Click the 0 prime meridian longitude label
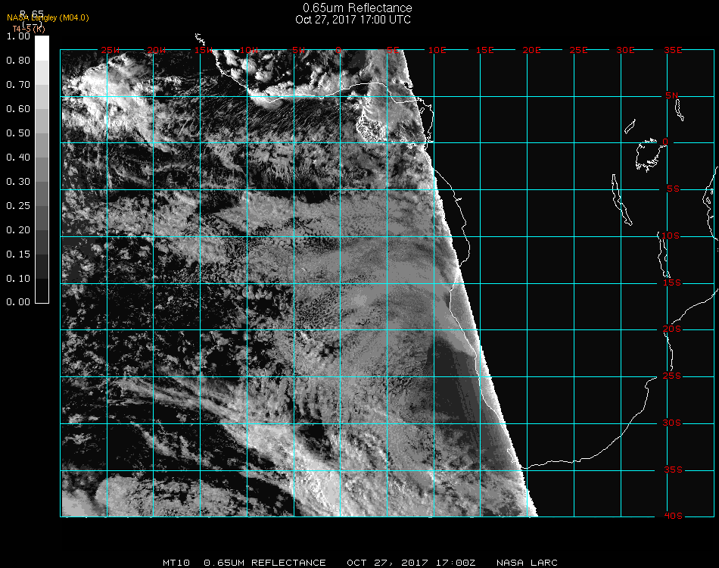 pos(338,50)
